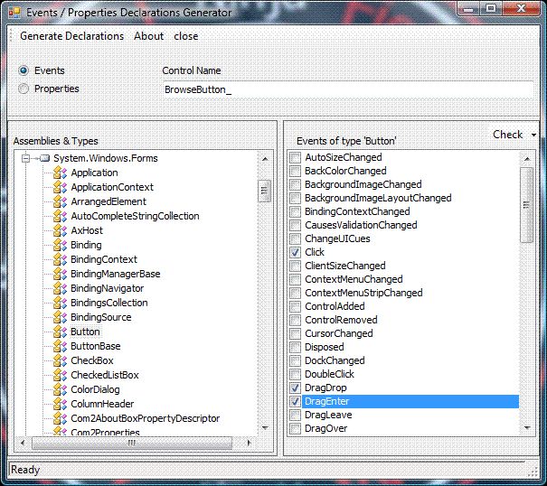
Task: Click events list scroll down arrow
Action: 527,428
